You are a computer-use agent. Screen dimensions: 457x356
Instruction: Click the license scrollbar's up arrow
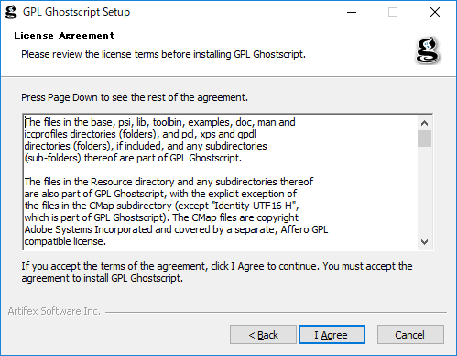click(x=424, y=123)
